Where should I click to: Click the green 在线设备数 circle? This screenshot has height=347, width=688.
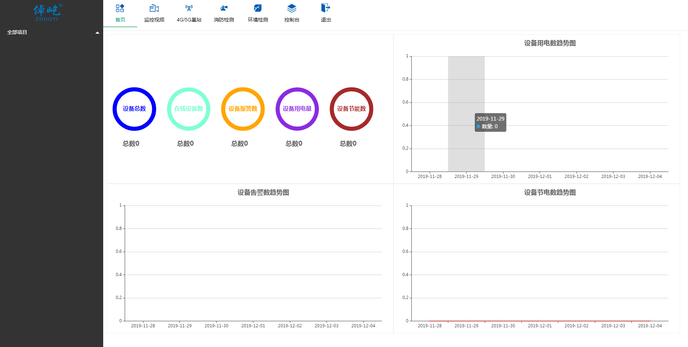tap(188, 109)
